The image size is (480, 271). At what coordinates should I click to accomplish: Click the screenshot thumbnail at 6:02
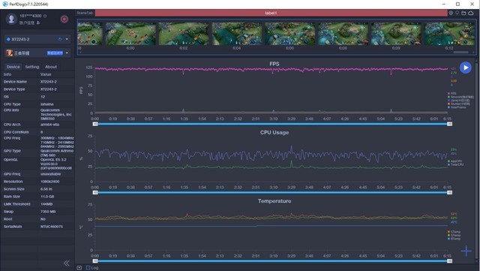184,34
